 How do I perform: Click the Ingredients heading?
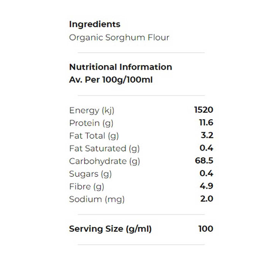pos(95,24)
